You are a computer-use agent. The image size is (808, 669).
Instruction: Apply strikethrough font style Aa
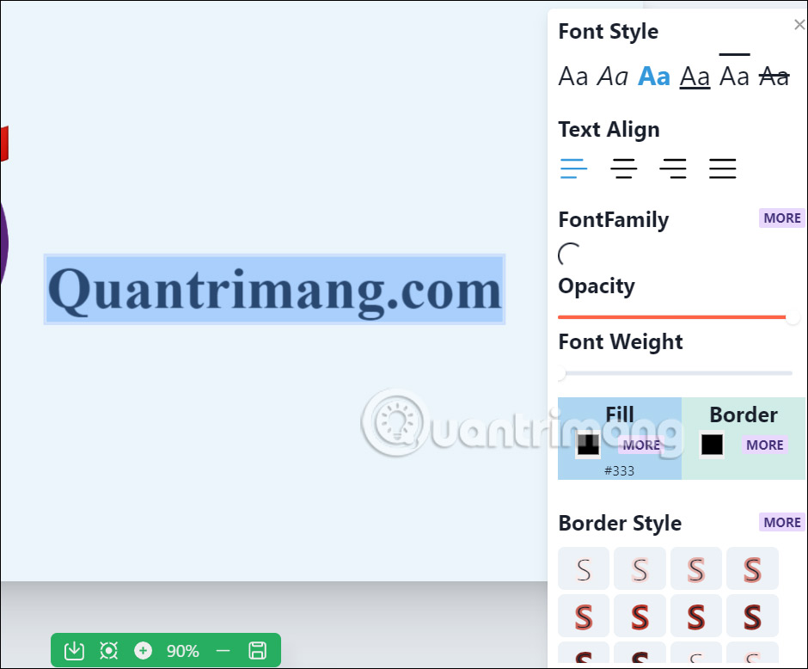(774, 77)
